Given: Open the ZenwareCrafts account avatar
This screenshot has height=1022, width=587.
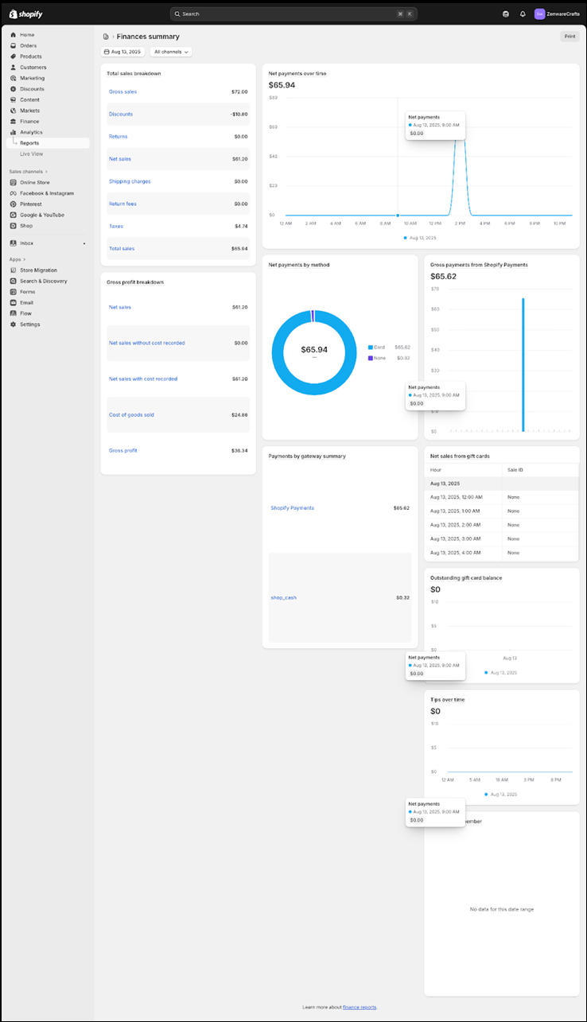Looking at the screenshot, I should [540, 14].
